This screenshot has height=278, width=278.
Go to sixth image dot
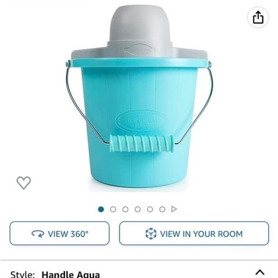(162, 209)
